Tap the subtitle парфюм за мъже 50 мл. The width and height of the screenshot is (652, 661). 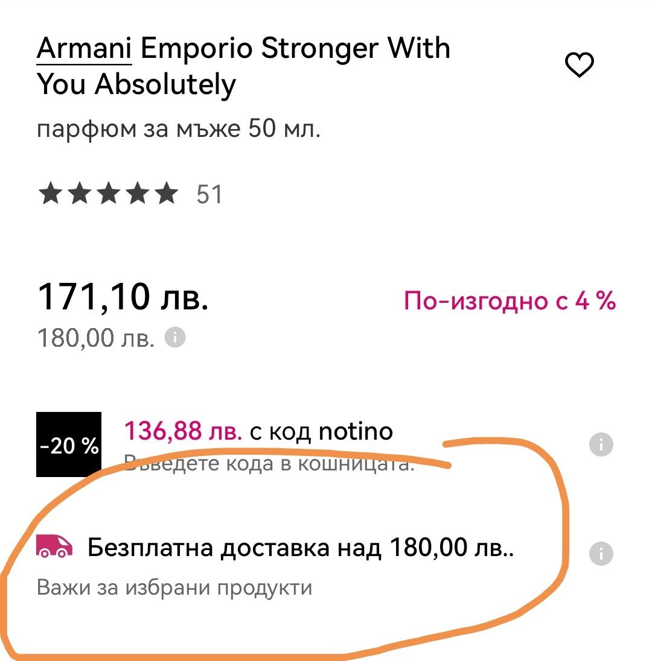[x=179, y=129]
